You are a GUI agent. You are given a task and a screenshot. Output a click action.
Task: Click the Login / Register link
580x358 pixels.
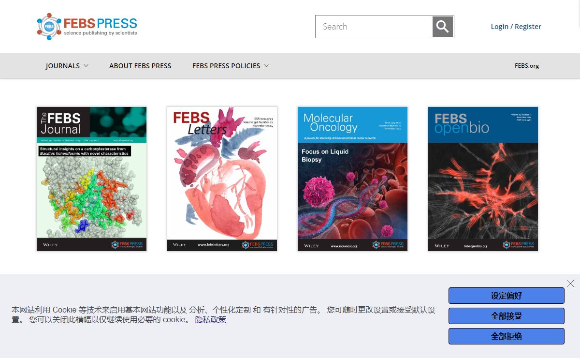click(x=516, y=27)
